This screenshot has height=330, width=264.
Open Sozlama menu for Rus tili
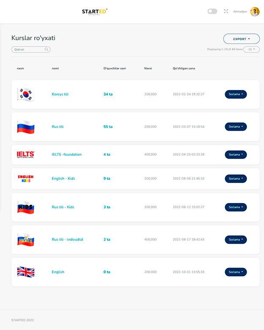[x=236, y=126]
